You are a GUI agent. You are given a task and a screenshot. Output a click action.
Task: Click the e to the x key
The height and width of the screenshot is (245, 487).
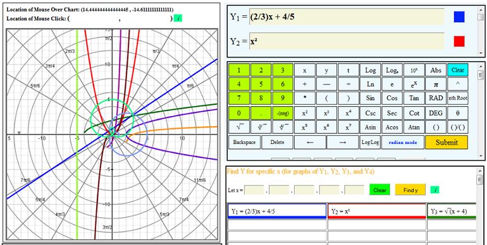click(414, 84)
